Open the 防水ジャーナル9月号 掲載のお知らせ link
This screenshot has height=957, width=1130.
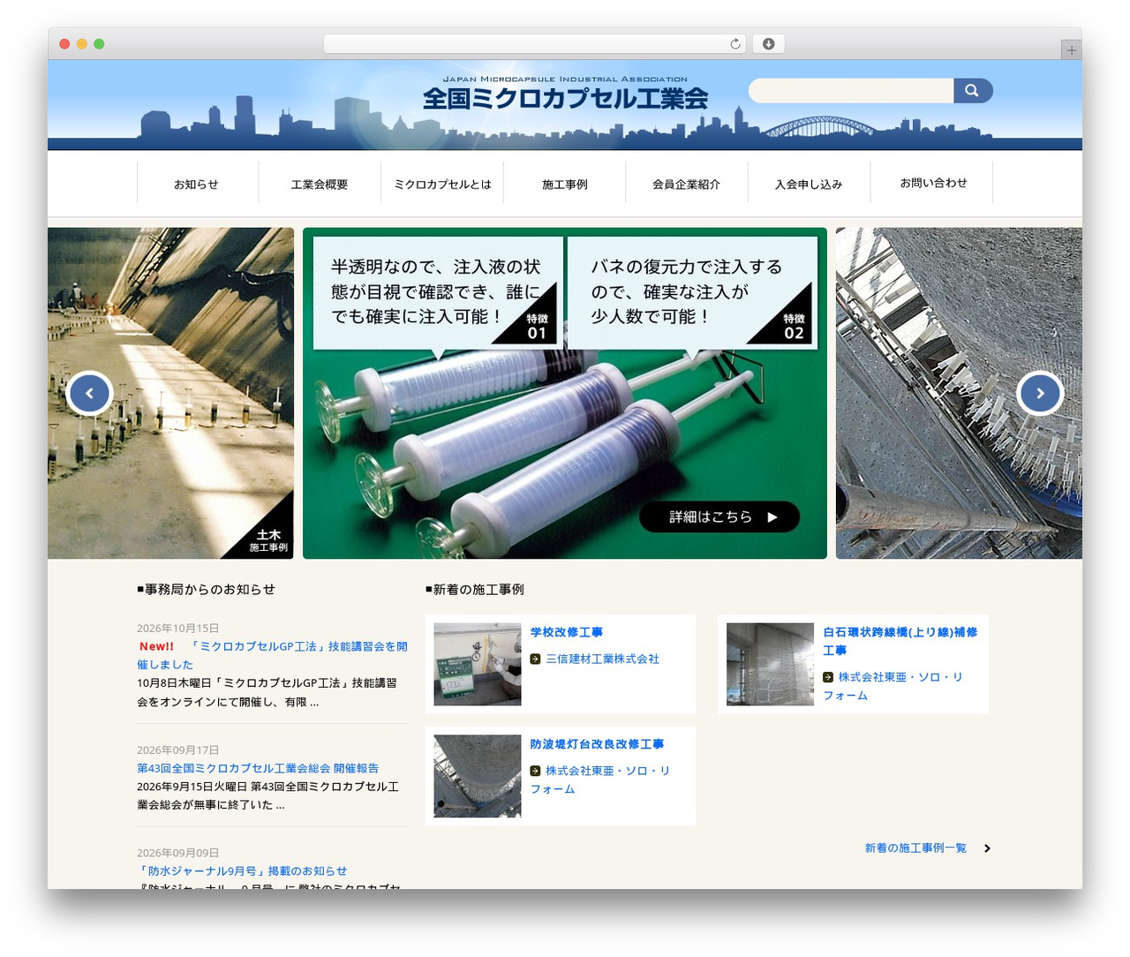(x=242, y=871)
